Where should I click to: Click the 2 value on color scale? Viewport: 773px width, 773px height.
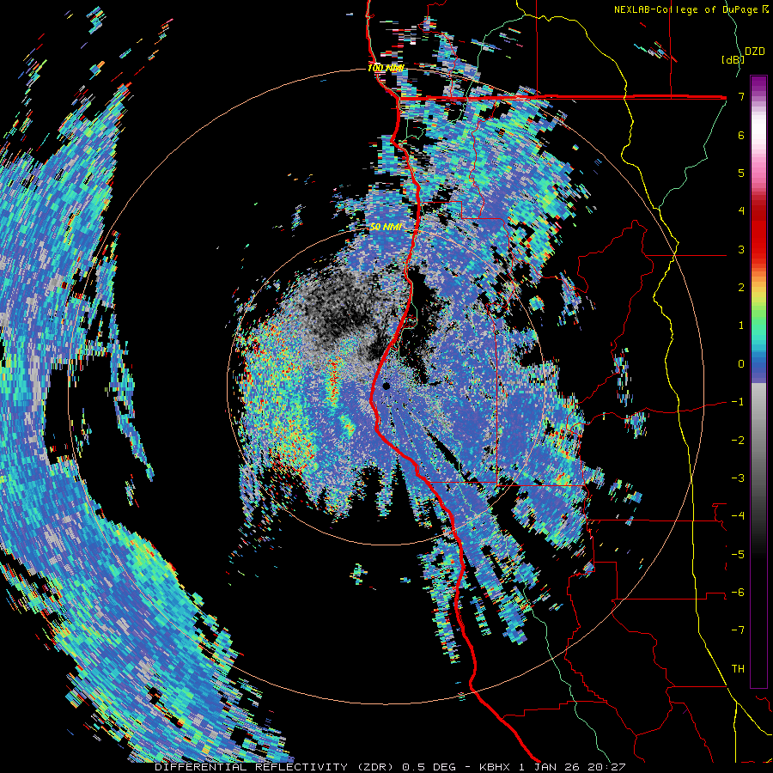741,288
